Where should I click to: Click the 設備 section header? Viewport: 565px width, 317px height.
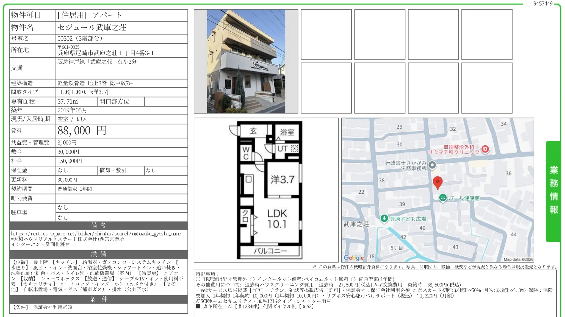[x=98, y=254]
